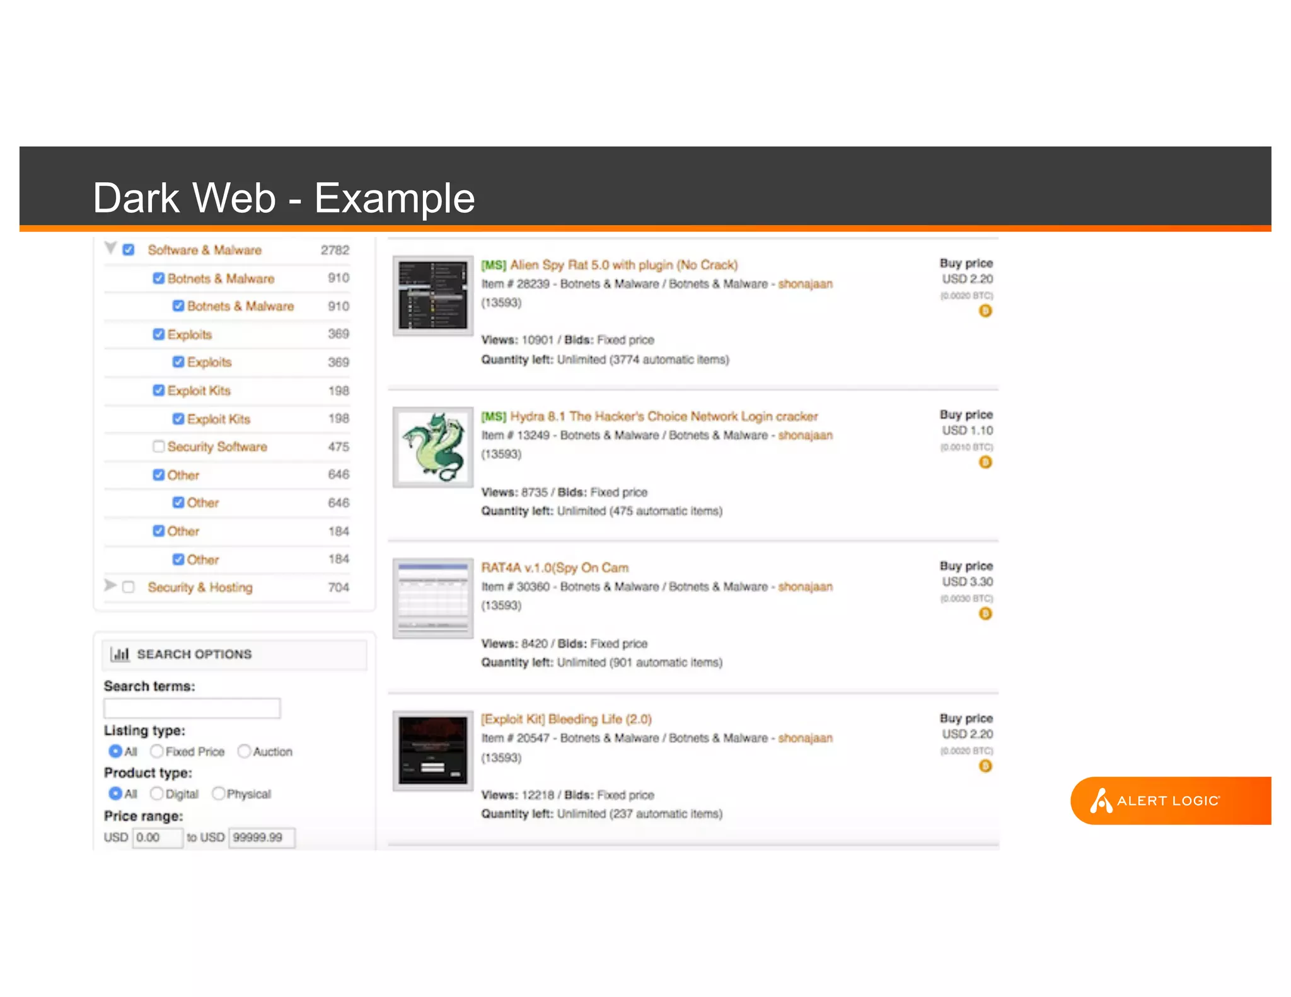
Task: Click seller shonajaan on RAT4A listing
Action: pyautogui.click(x=805, y=586)
